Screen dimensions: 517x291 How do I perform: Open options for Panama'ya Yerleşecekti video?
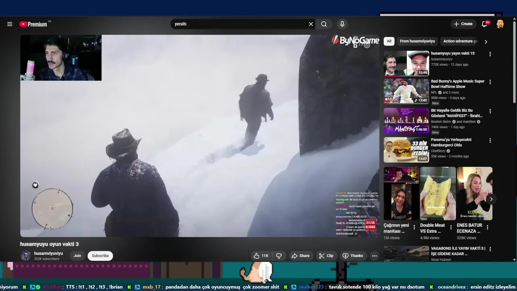490,141
